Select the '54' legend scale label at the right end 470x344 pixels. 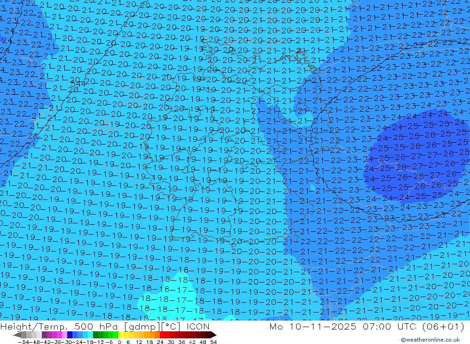[x=213, y=342]
